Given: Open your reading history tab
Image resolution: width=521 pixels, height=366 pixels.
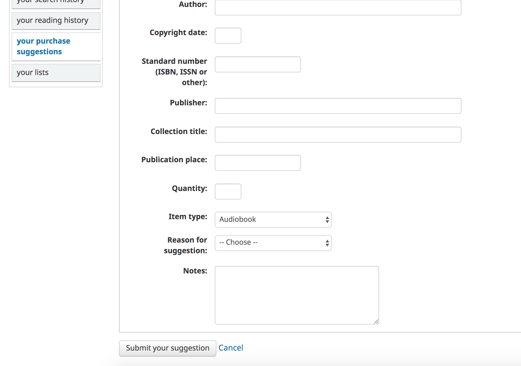Looking at the screenshot, I should click(52, 20).
